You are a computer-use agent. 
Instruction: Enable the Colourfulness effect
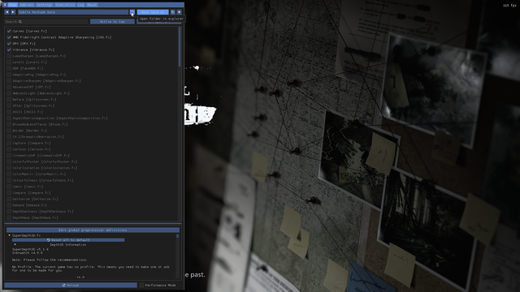click(x=9, y=180)
